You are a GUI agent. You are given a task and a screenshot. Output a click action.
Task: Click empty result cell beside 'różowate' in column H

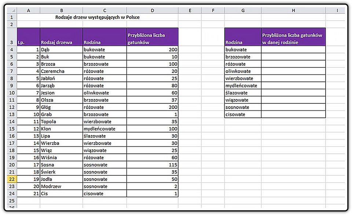coord(293,64)
